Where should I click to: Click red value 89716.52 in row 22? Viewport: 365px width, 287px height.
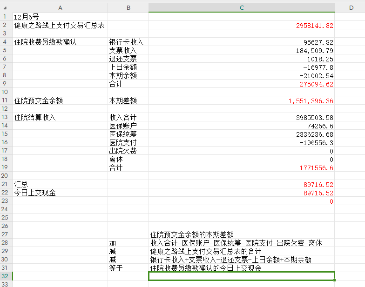(318, 193)
